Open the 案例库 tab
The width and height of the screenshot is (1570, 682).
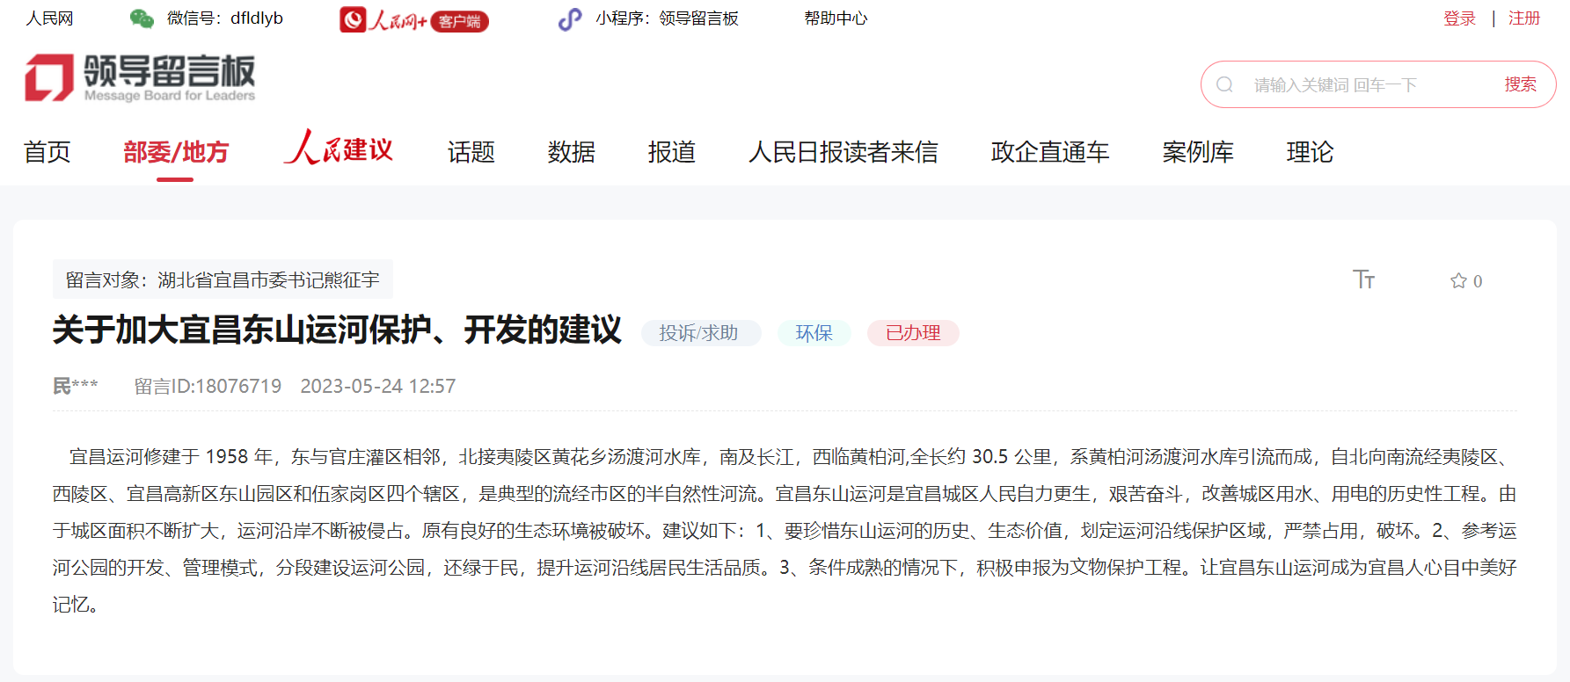[x=1198, y=152]
